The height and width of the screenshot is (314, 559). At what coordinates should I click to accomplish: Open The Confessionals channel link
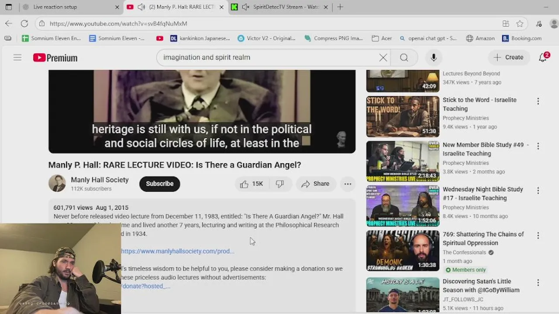tap(464, 253)
